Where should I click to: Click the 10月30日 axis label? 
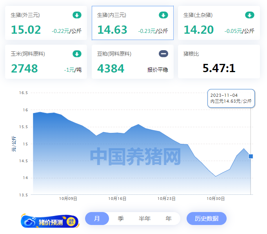216,199
